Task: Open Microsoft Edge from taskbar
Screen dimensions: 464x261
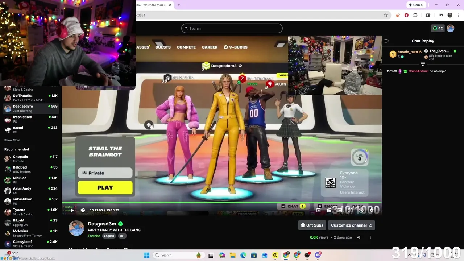Action: click(243, 255)
